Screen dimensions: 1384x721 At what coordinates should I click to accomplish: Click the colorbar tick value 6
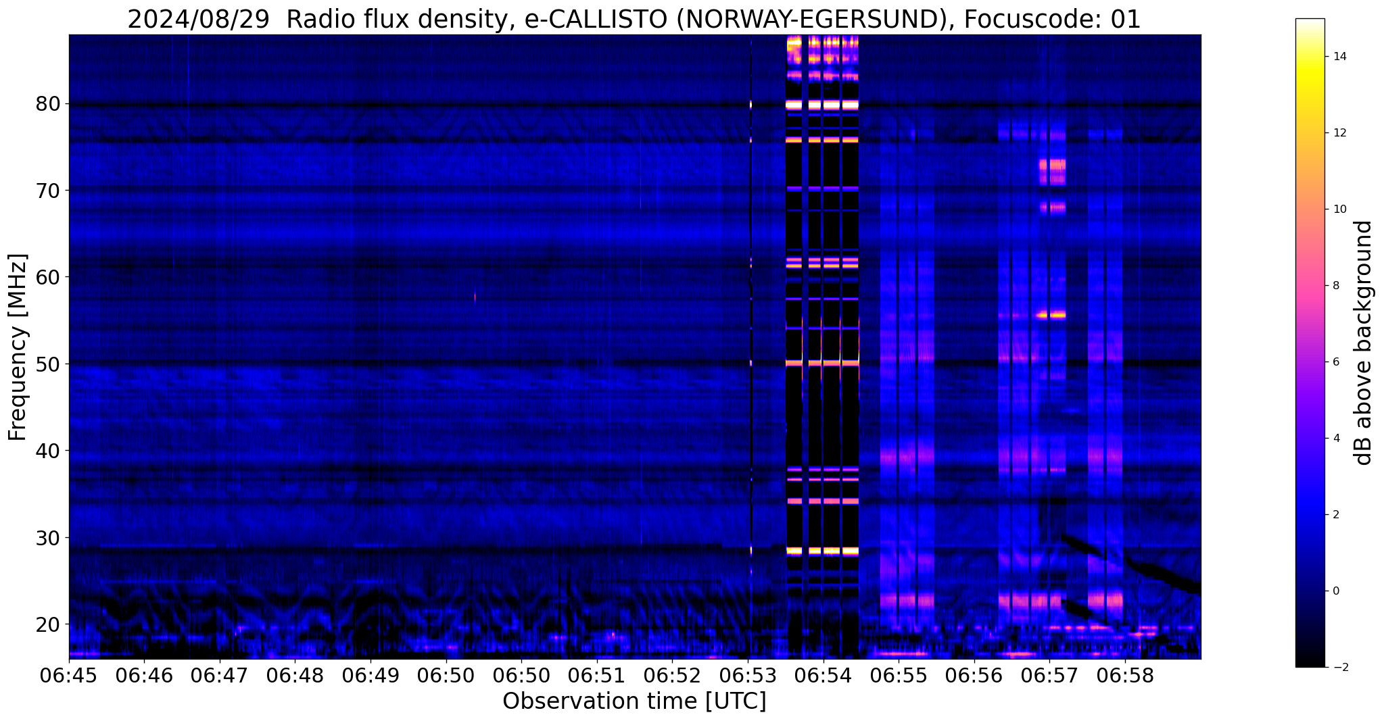pos(1335,362)
